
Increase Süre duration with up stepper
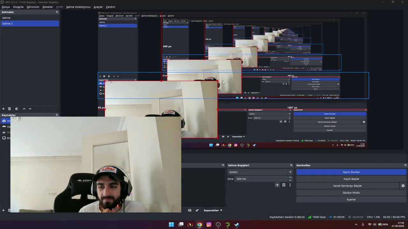290,177
